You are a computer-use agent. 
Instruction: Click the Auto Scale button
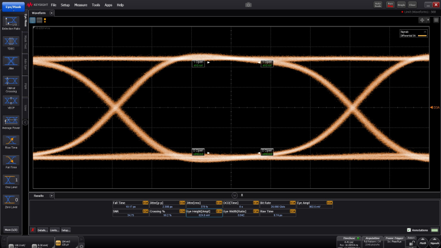point(378,4)
